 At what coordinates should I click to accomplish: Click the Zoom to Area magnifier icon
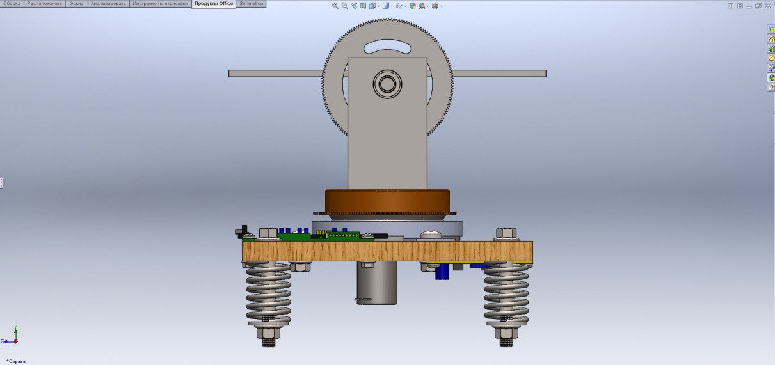tap(344, 6)
